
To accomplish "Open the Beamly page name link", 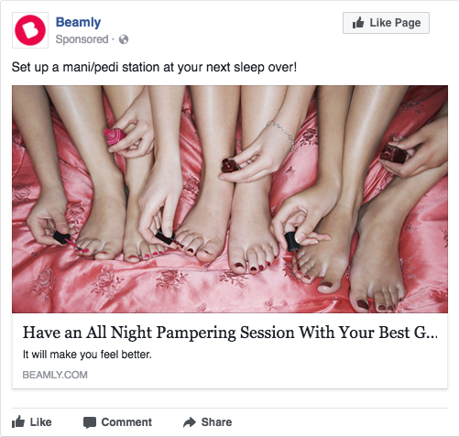I will pos(78,22).
